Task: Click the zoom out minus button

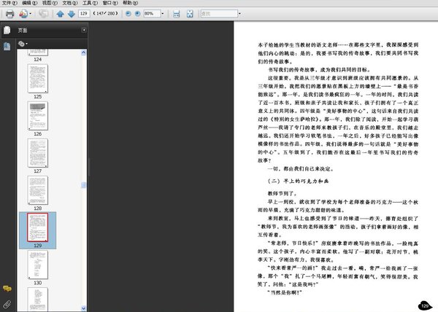Action: 127,14
